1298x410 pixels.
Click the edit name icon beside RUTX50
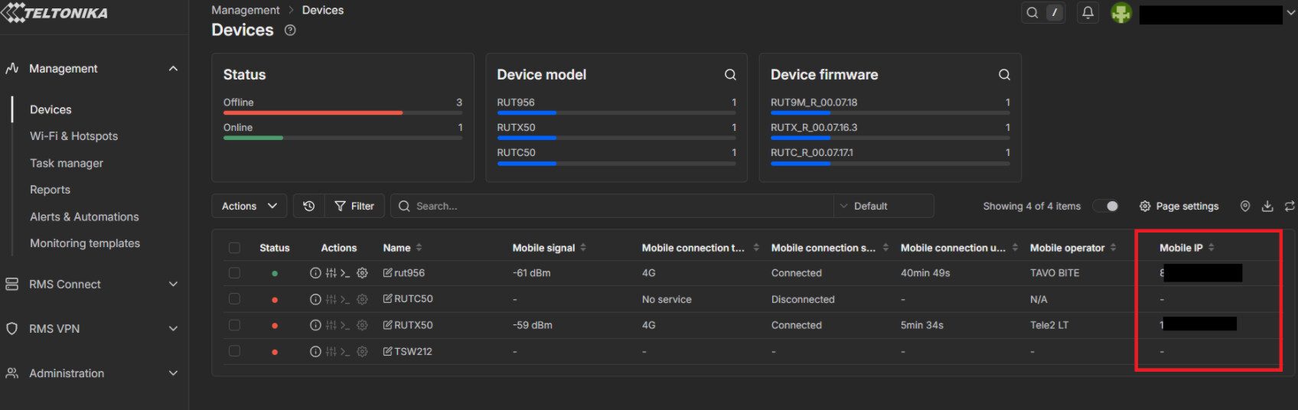click(x=388, y=325)
